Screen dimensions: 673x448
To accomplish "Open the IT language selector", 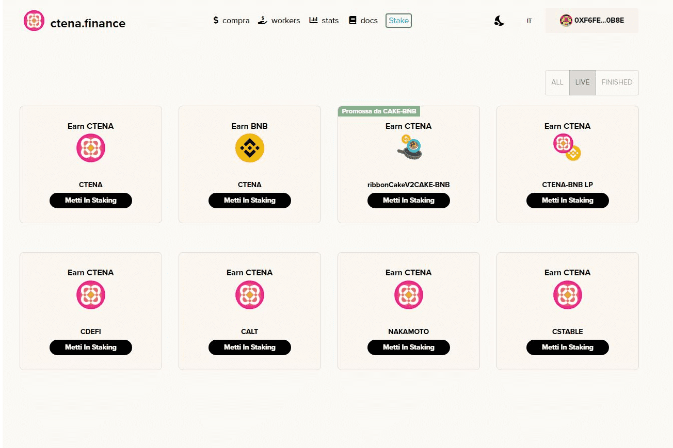I will (529, 21).
